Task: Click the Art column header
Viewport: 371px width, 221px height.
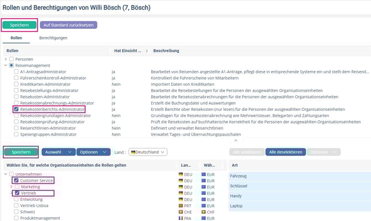Action: [x=235, y=165]
